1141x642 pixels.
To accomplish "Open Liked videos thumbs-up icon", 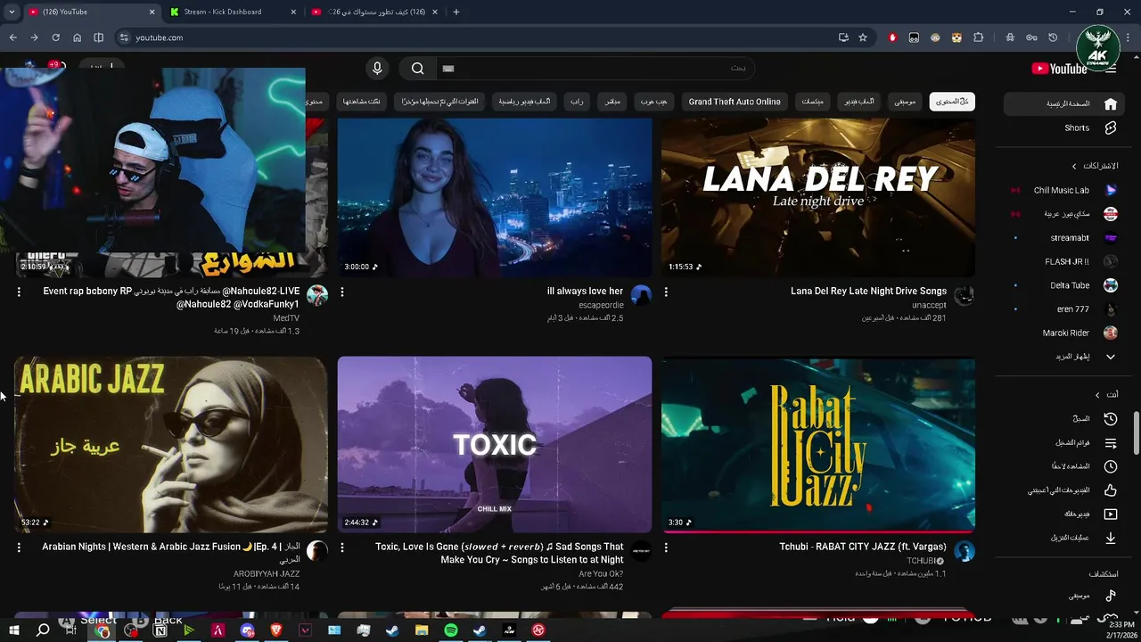I will pos(1111,490).
